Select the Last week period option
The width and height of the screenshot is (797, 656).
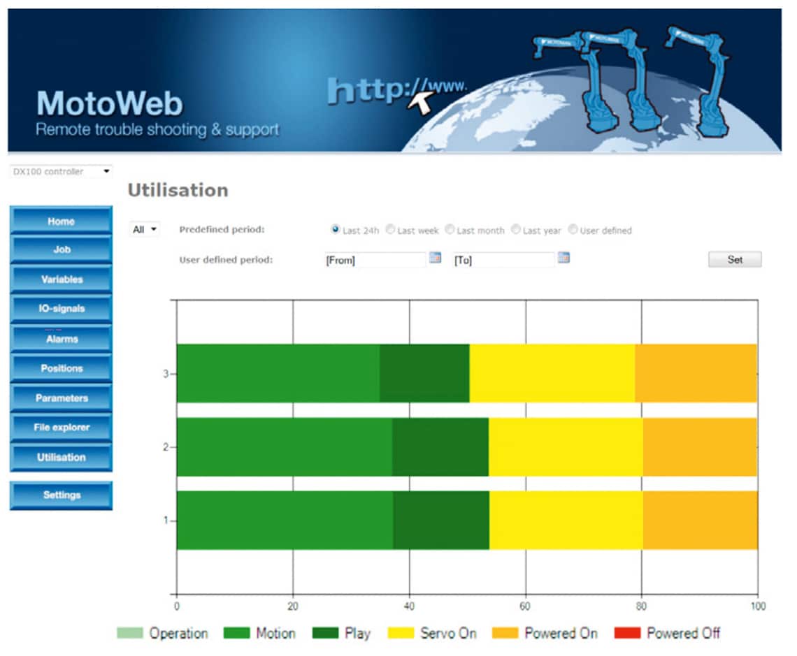pos(391,229)
